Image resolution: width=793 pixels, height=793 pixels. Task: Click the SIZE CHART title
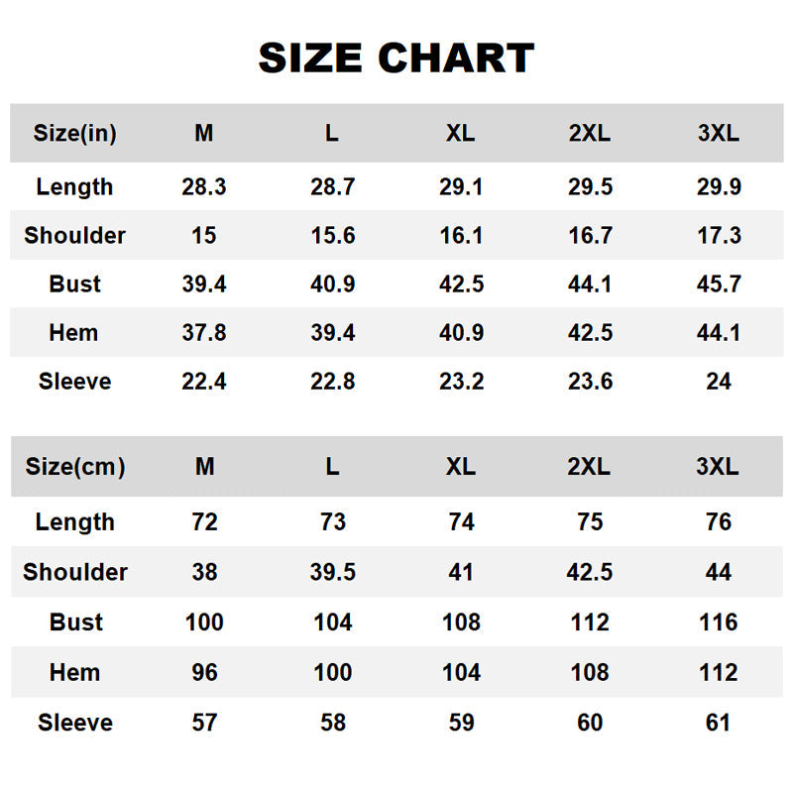(x=396, y=58)
